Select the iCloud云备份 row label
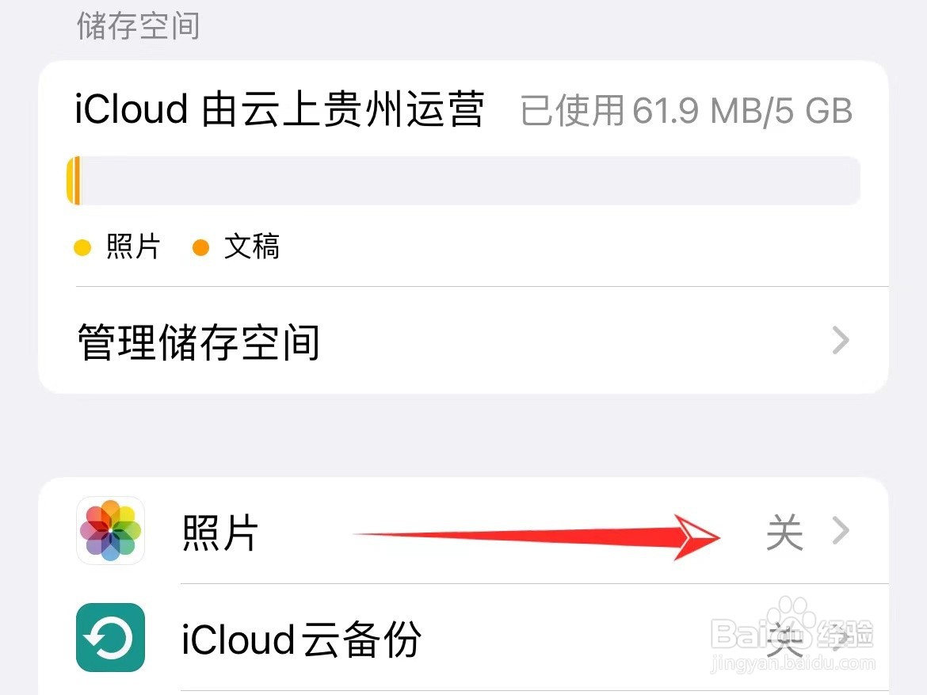 (302, 640)
